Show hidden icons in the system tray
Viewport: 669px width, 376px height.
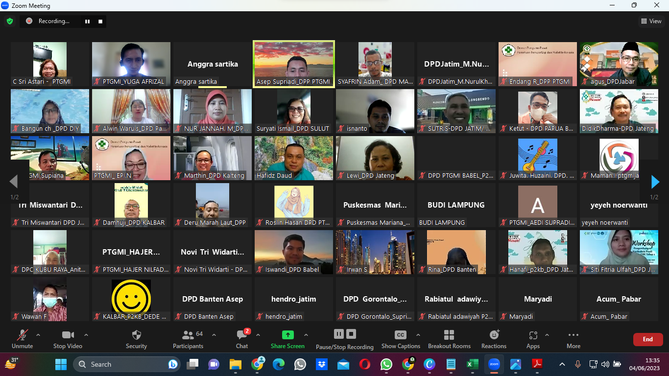562,364
